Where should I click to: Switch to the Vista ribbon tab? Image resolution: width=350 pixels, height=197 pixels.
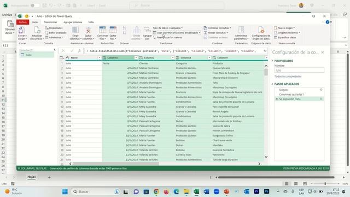click(91, 22)
